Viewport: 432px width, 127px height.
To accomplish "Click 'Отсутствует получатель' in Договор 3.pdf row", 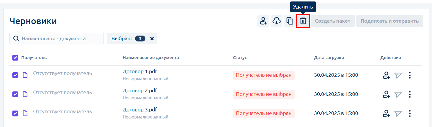I will coord(62,111).
